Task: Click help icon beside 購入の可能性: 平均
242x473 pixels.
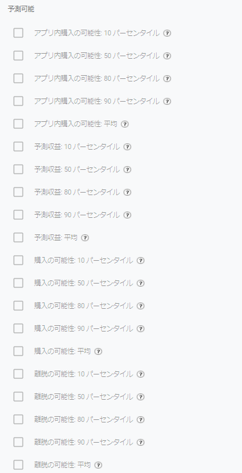Action: (x=99, y=351)
